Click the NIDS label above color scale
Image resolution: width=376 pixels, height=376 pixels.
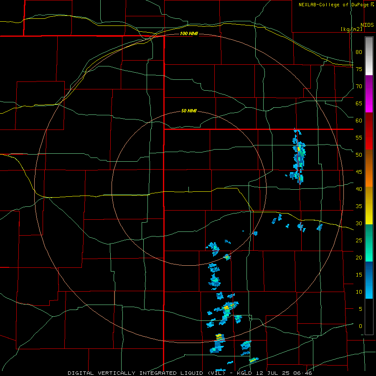(x=367, y=25)
